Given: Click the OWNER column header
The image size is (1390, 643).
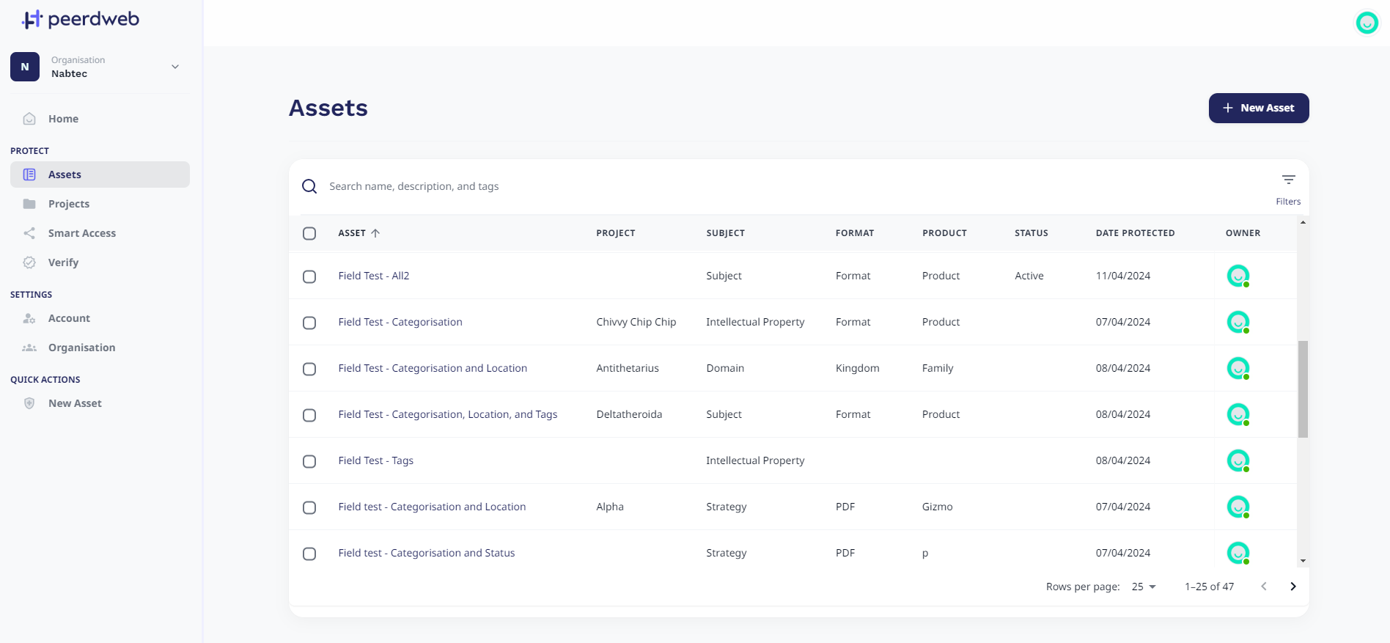Looking at the screenshot, I should [x=1243, y=233].
